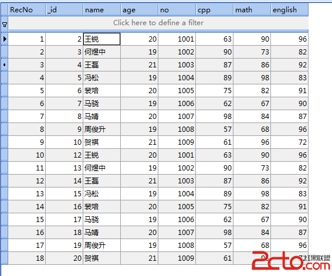Click the no column header
The image size is (332, 276).
177,10
